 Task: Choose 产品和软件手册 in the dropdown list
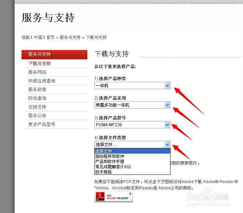tap(132, 162)
